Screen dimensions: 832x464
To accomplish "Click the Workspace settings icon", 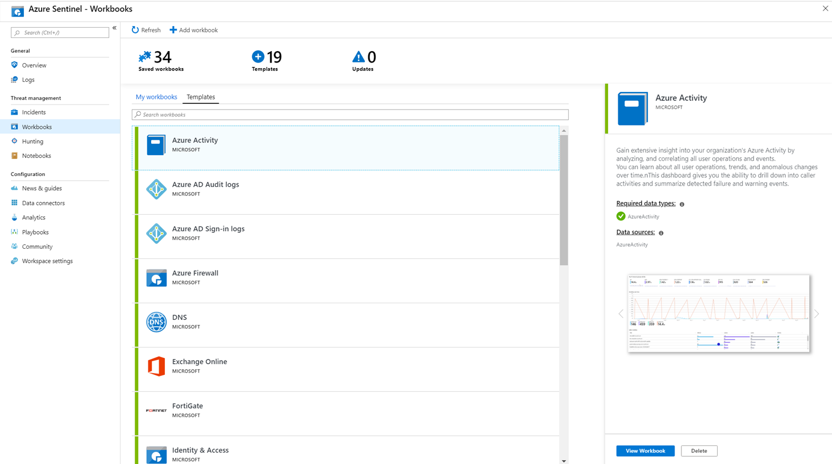I will (x=15, y=261).
